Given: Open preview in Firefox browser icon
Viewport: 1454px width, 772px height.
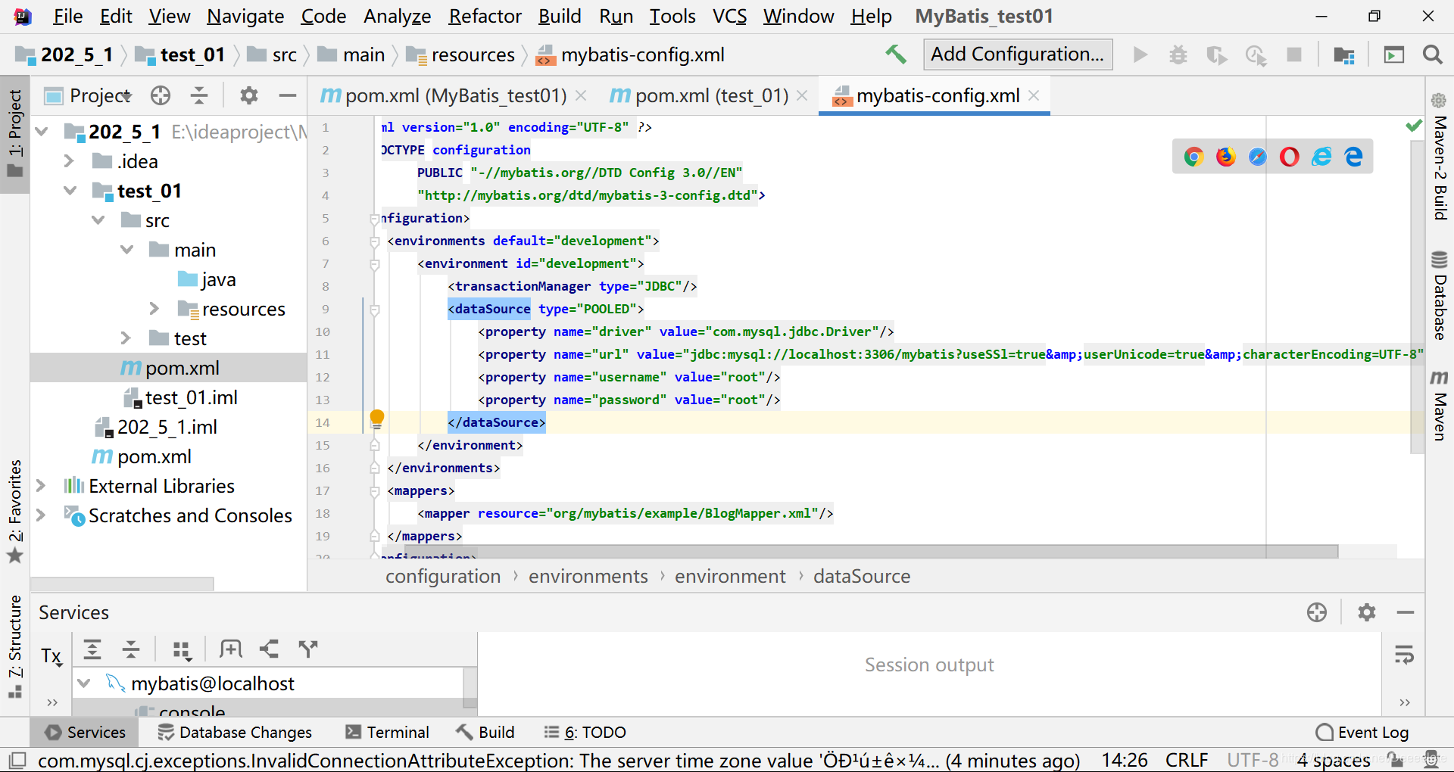Looking at the screenshot, I should 1226,157.
